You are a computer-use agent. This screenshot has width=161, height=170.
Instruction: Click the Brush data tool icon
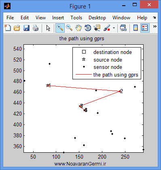tap(107, 28)
